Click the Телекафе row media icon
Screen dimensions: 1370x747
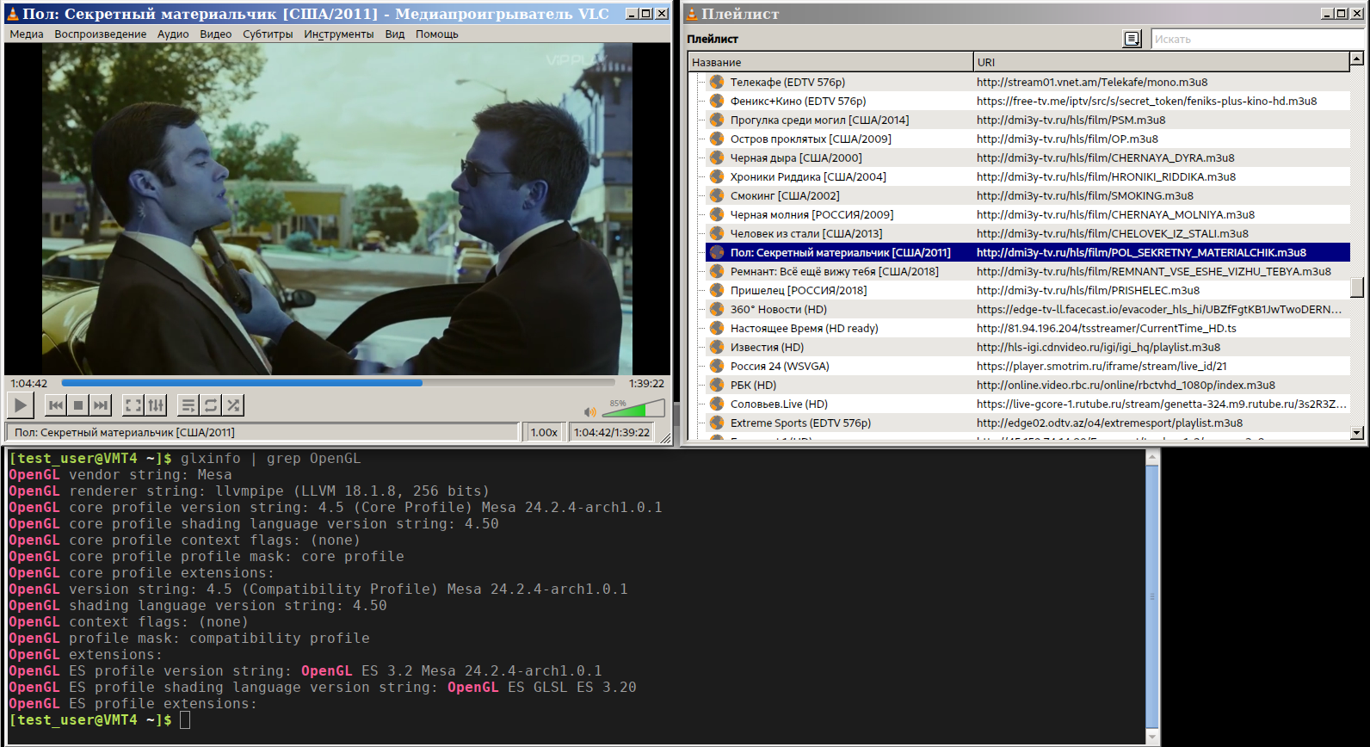(x=716, y=82)
